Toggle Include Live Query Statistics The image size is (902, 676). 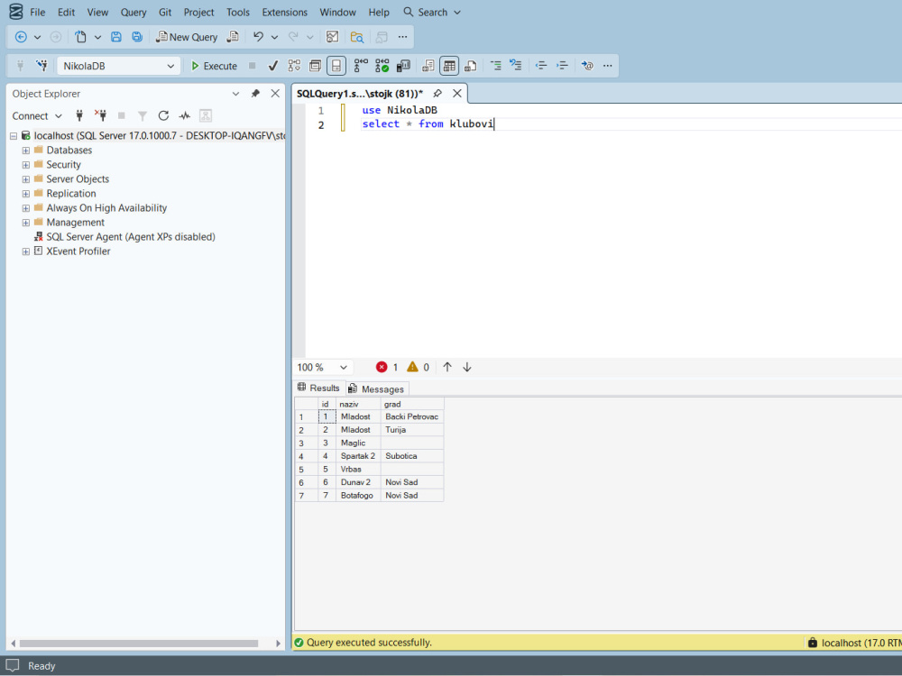point(382,66)
